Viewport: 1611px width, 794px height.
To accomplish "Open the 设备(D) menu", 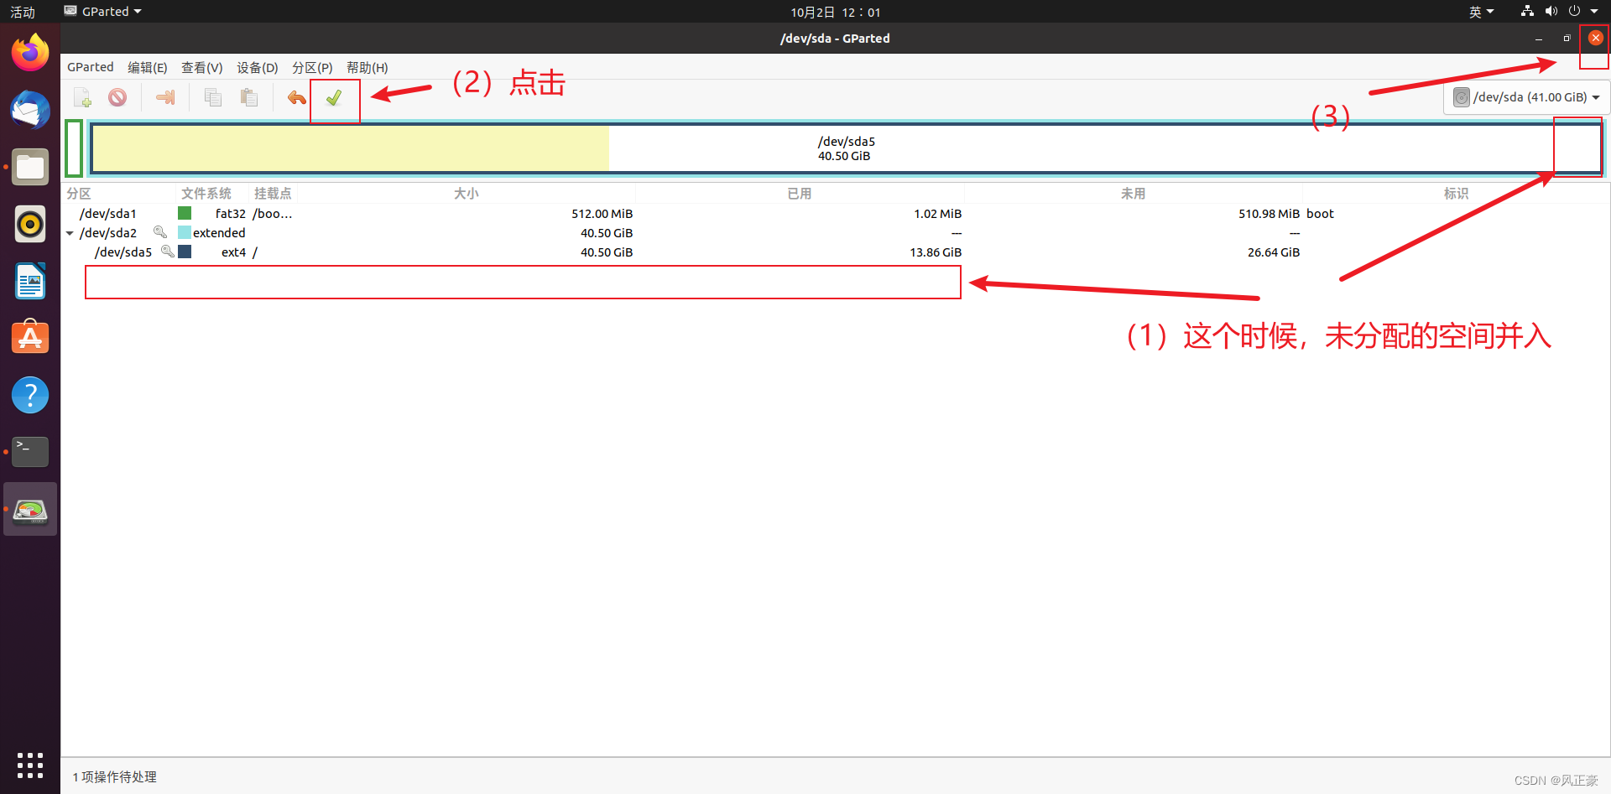I will coord(258,67).
